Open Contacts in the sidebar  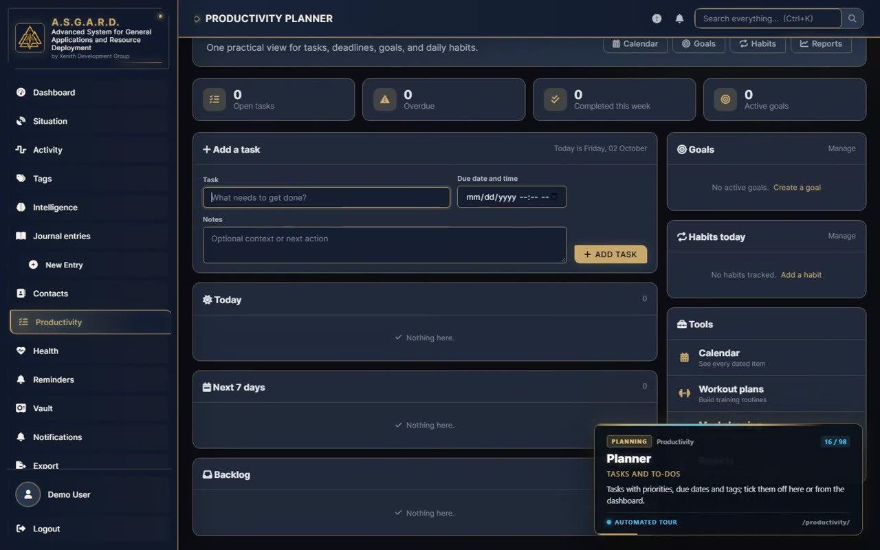[90, 294]
